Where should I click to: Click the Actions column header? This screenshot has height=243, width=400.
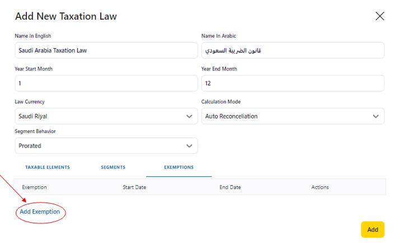(320, 187)
